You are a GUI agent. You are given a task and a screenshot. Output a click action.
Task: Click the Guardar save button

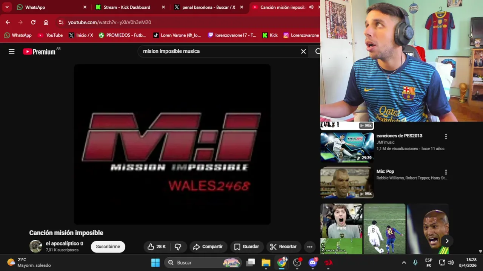(246, 247)
